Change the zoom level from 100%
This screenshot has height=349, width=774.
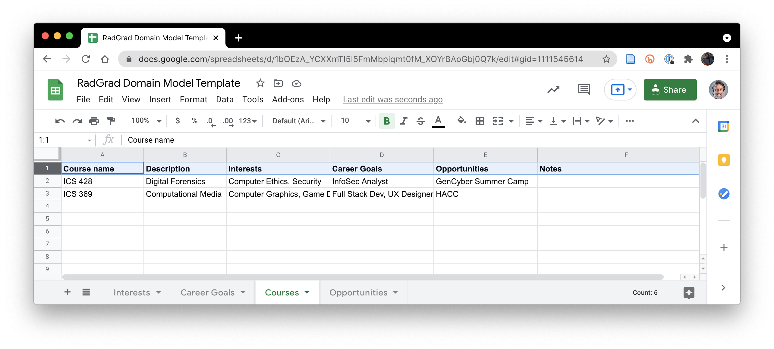[146, 121]
